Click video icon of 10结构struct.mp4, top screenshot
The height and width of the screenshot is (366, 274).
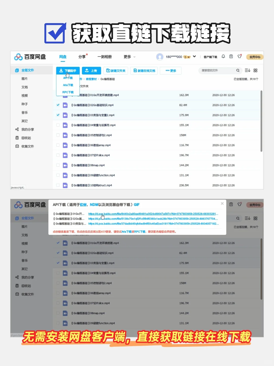click(x=65, y=185)
